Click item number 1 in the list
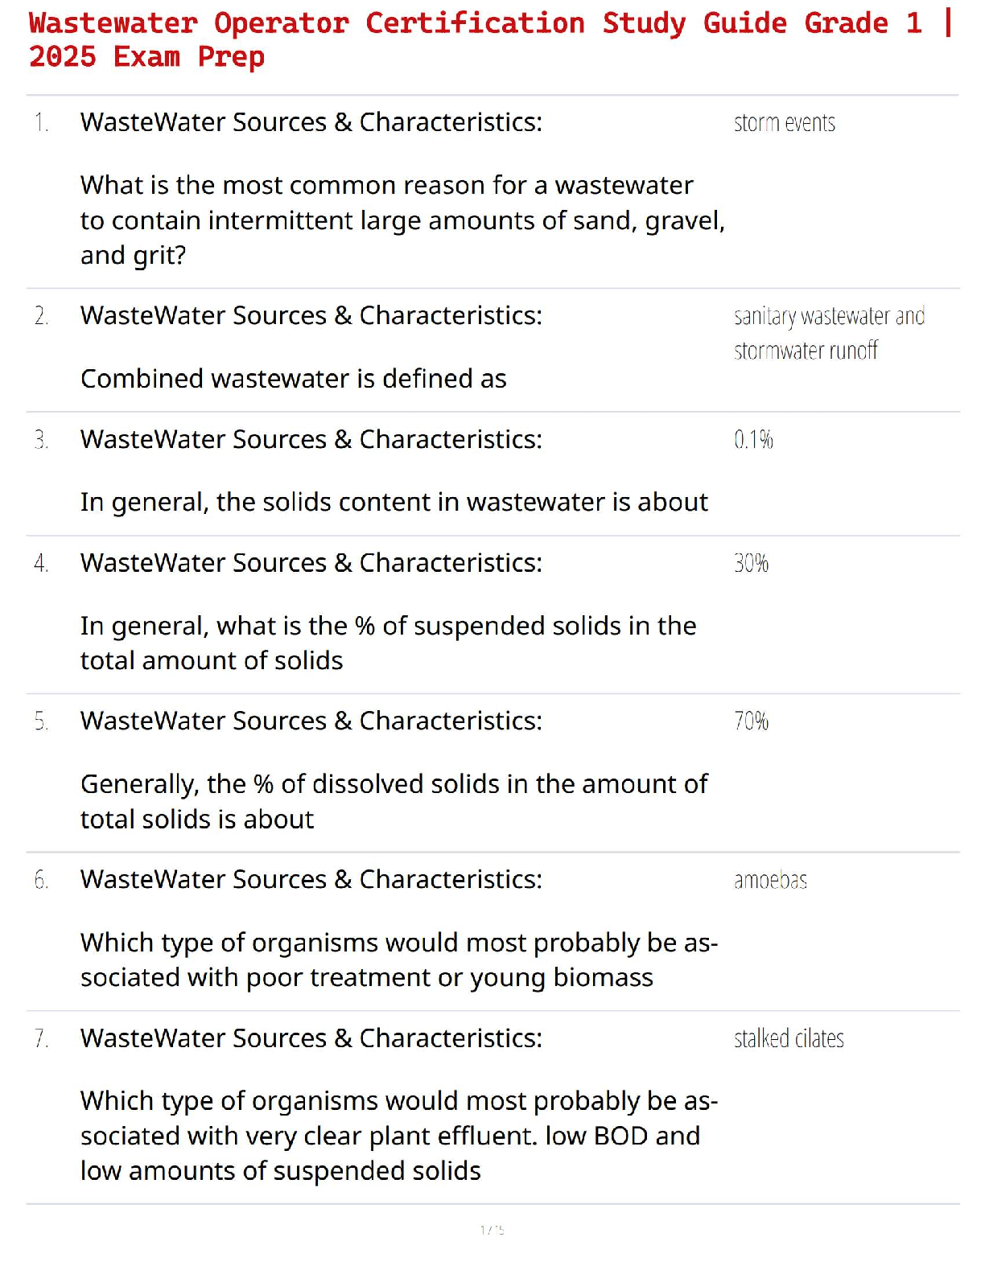The height and width of the screenshot is (1274, 985). pos(41,122)
